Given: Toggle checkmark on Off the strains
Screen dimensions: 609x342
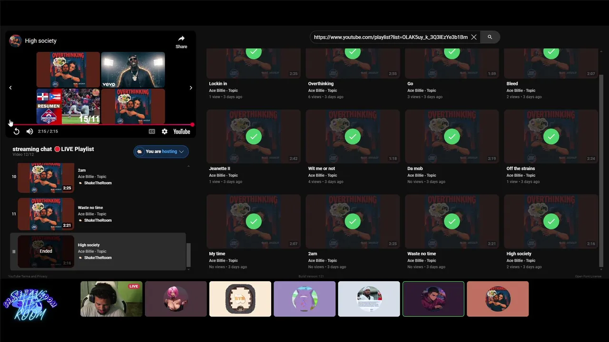Looking at the screenshot, I should coord(551,136).
